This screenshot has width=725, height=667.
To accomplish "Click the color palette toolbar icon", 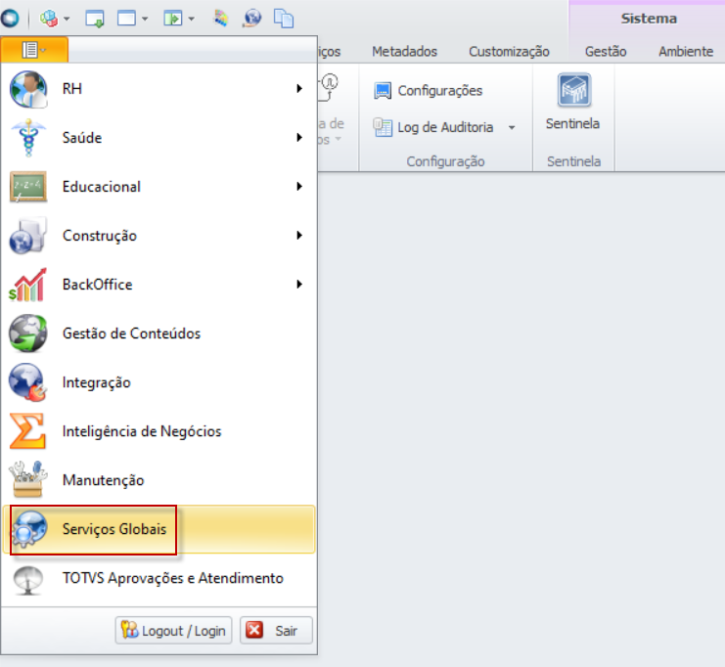I will (x=221, y=19).
